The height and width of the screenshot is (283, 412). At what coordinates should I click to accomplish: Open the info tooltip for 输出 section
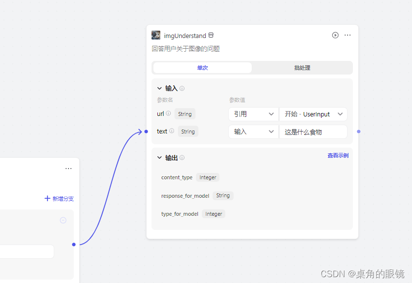181,157
